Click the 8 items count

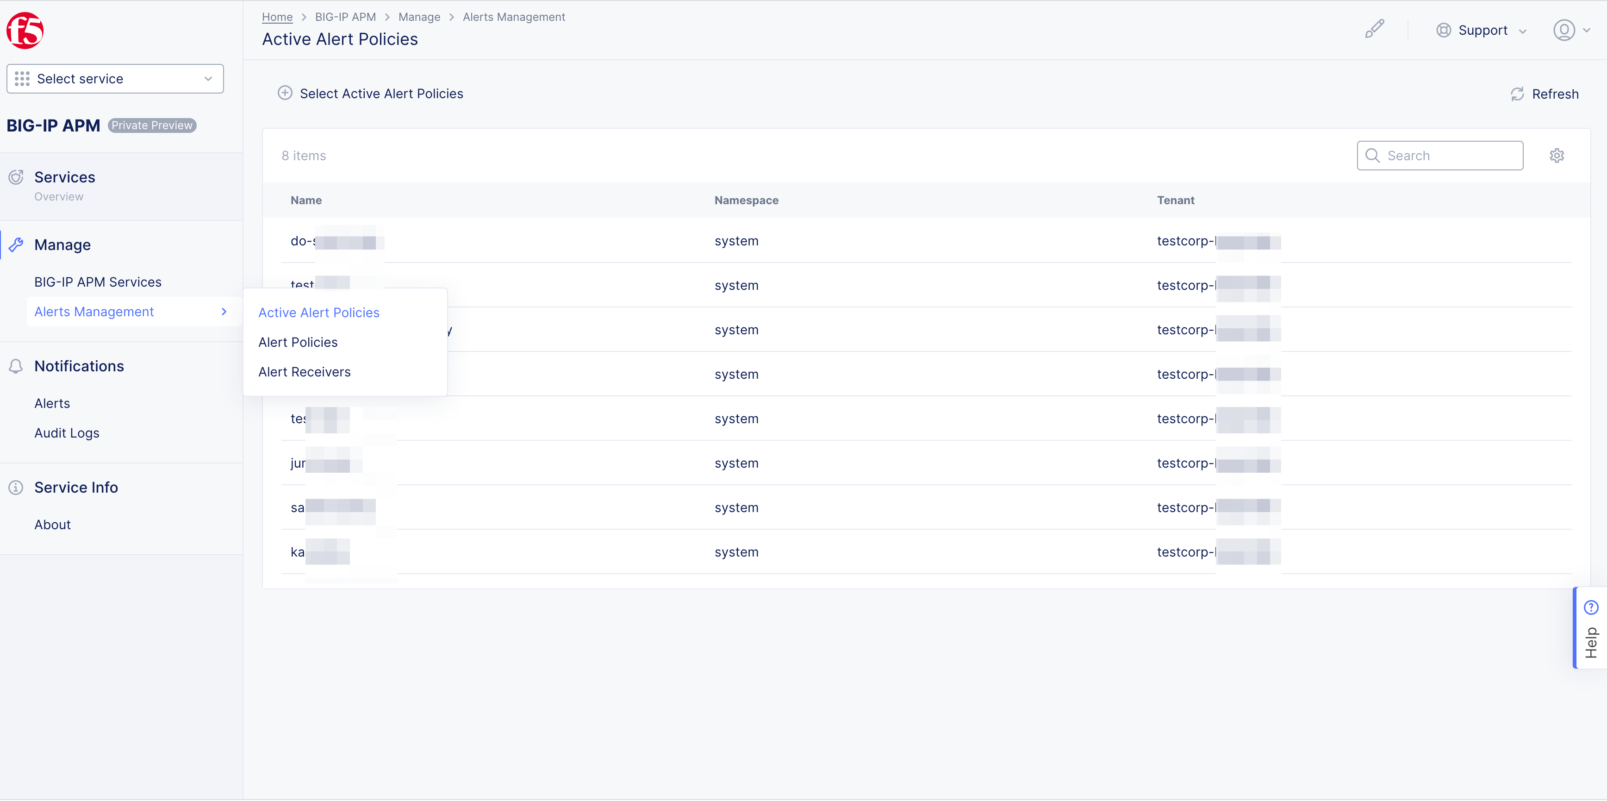(x=303, y=155)
